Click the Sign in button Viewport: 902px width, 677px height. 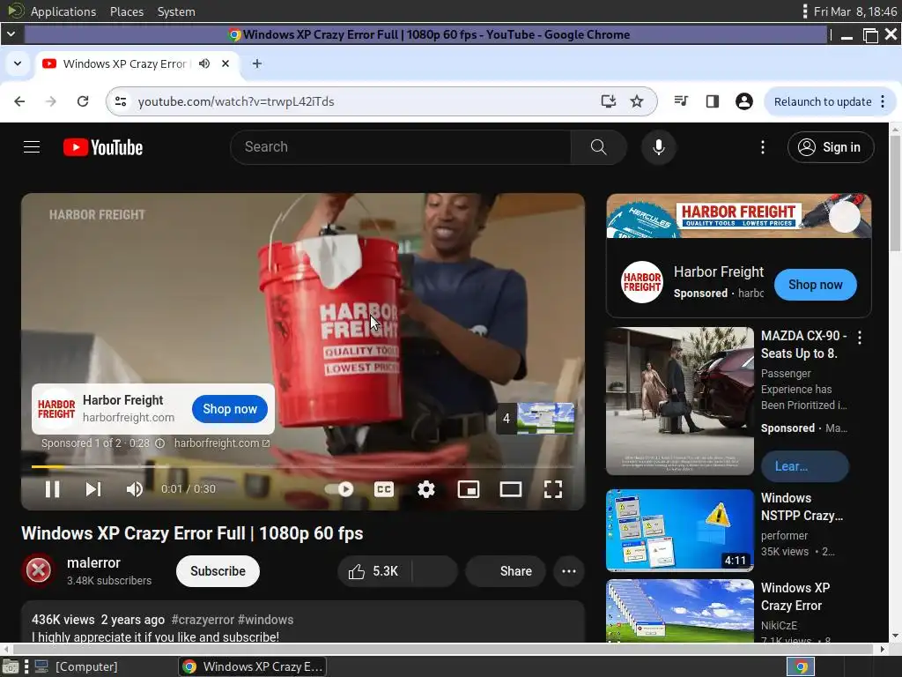[831, 147]
